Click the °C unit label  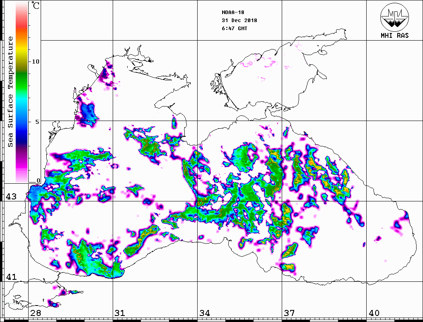coord(35,5)
